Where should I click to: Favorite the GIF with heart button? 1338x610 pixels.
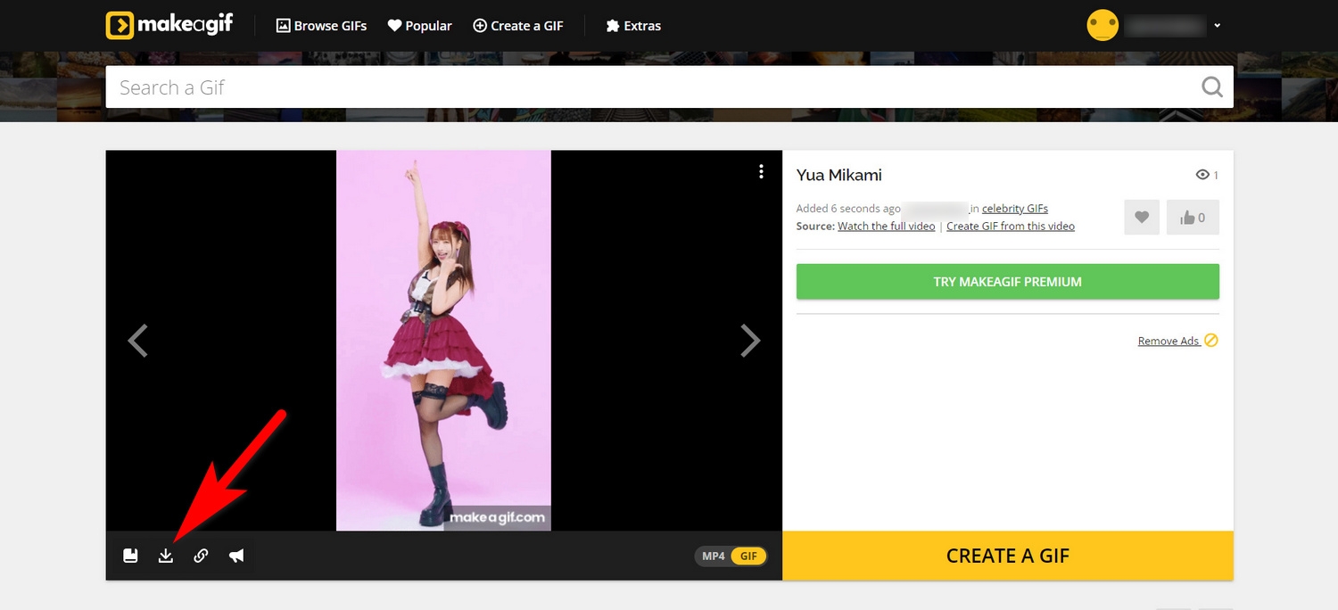pyautogui.click(x=1142, y=218)
